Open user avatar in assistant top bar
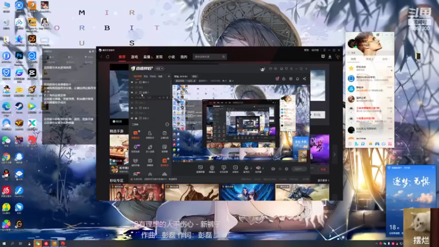The width and height of the screenshot is (439, 247). [337, 57]
